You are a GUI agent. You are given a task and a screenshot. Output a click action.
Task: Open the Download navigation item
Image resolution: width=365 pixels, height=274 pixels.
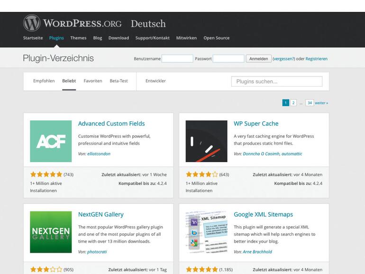click(x=119, y=38)
